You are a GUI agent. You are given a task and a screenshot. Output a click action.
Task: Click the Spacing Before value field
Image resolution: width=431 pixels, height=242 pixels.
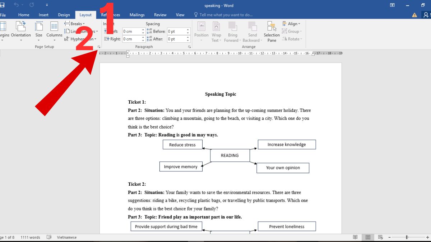click(x=176, y=31)
